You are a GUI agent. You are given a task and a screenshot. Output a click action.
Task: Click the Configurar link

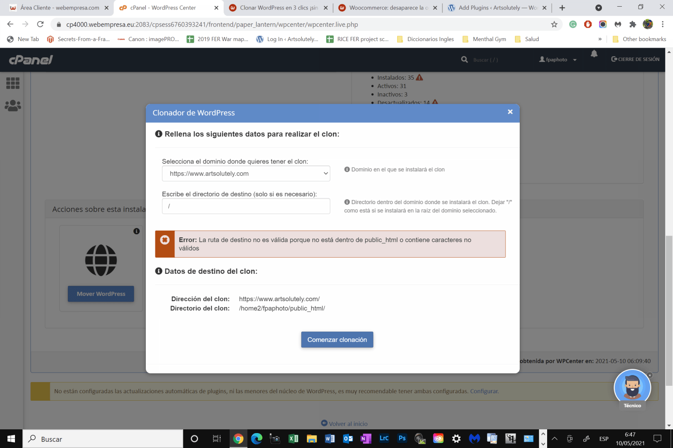click(x=484, y=391)
